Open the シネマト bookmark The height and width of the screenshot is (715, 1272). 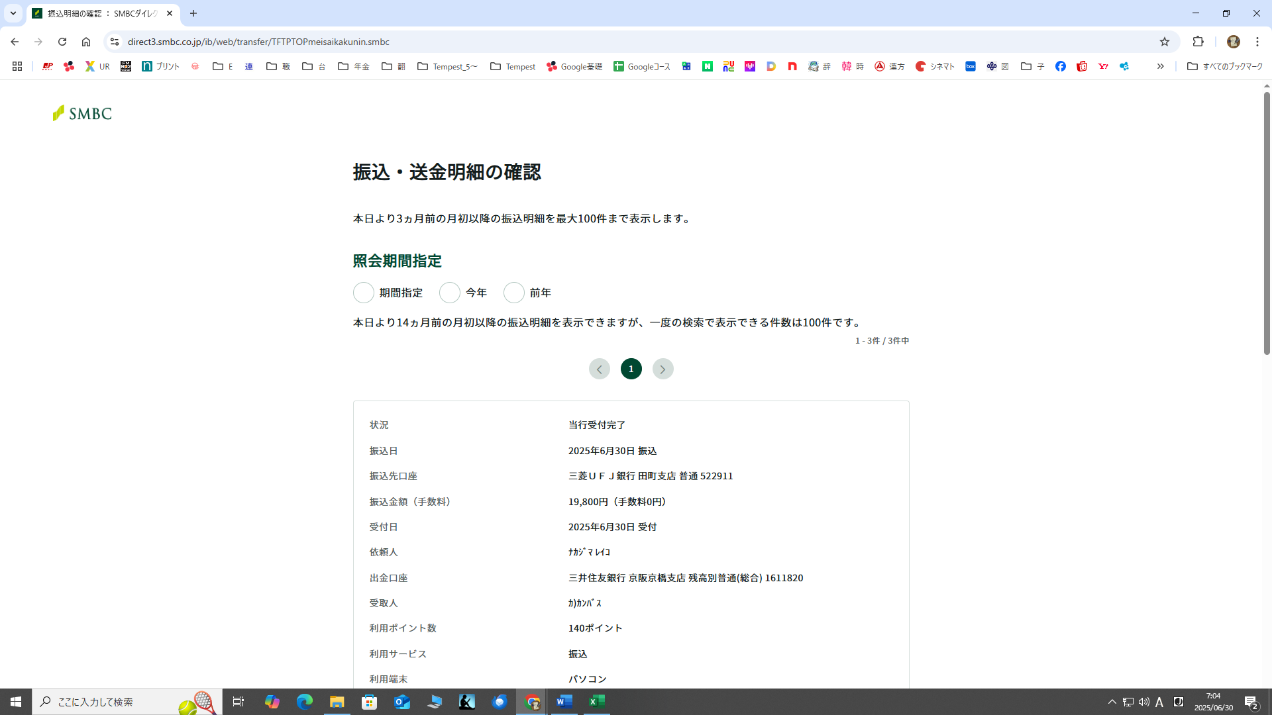coord(935,66)
